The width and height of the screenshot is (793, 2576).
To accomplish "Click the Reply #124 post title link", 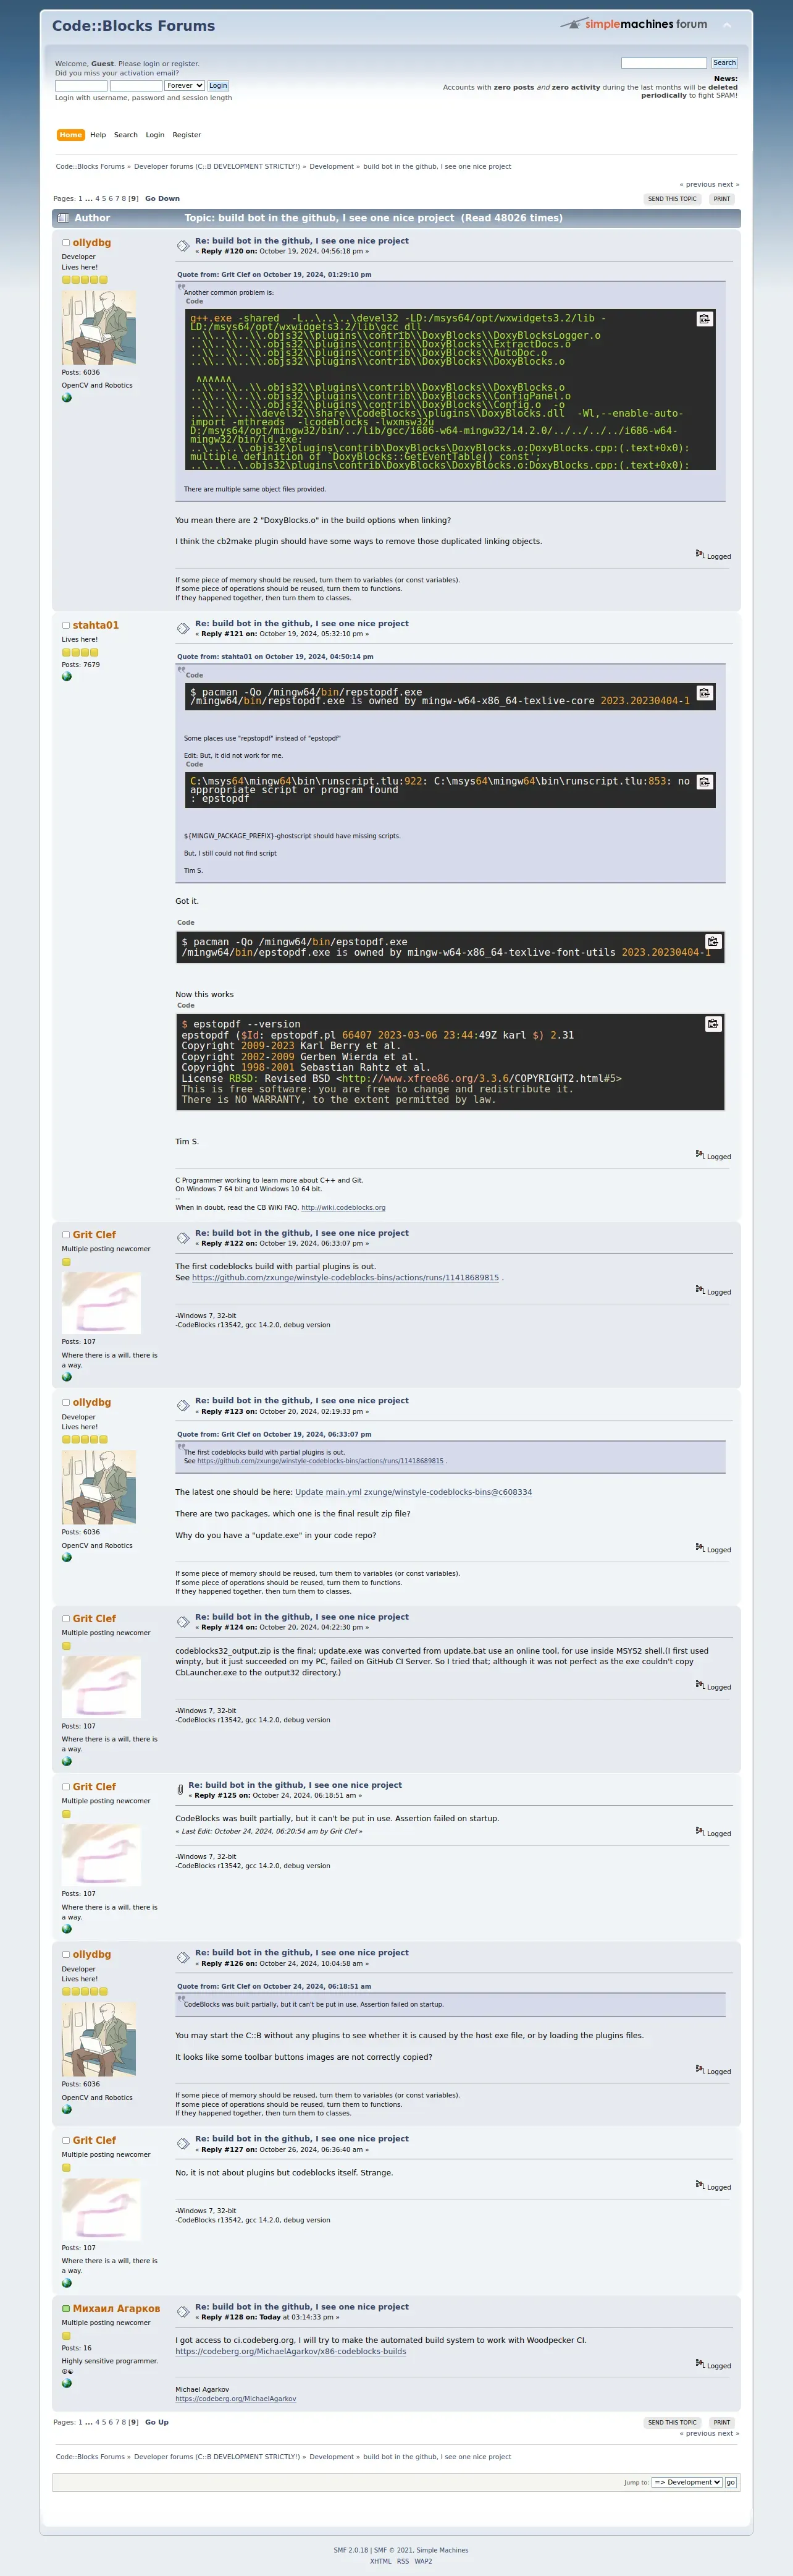I will pos(301,1617).
